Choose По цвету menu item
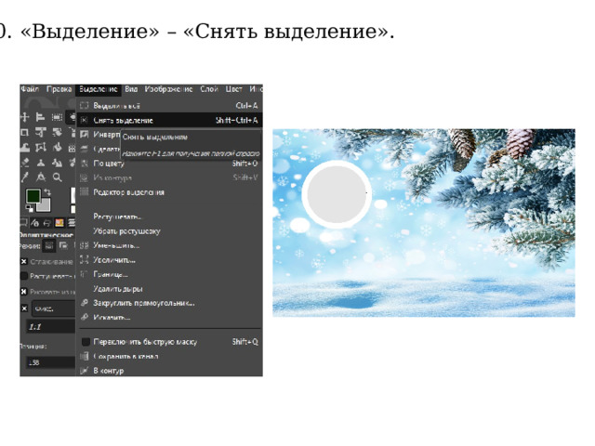Image resolution: width=595 pixels, height=446 pixels. click(169, 164)
